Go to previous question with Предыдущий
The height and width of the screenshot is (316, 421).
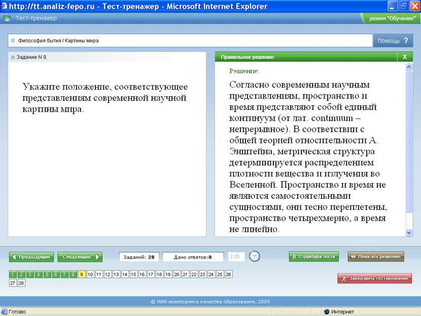click(31, 257)
